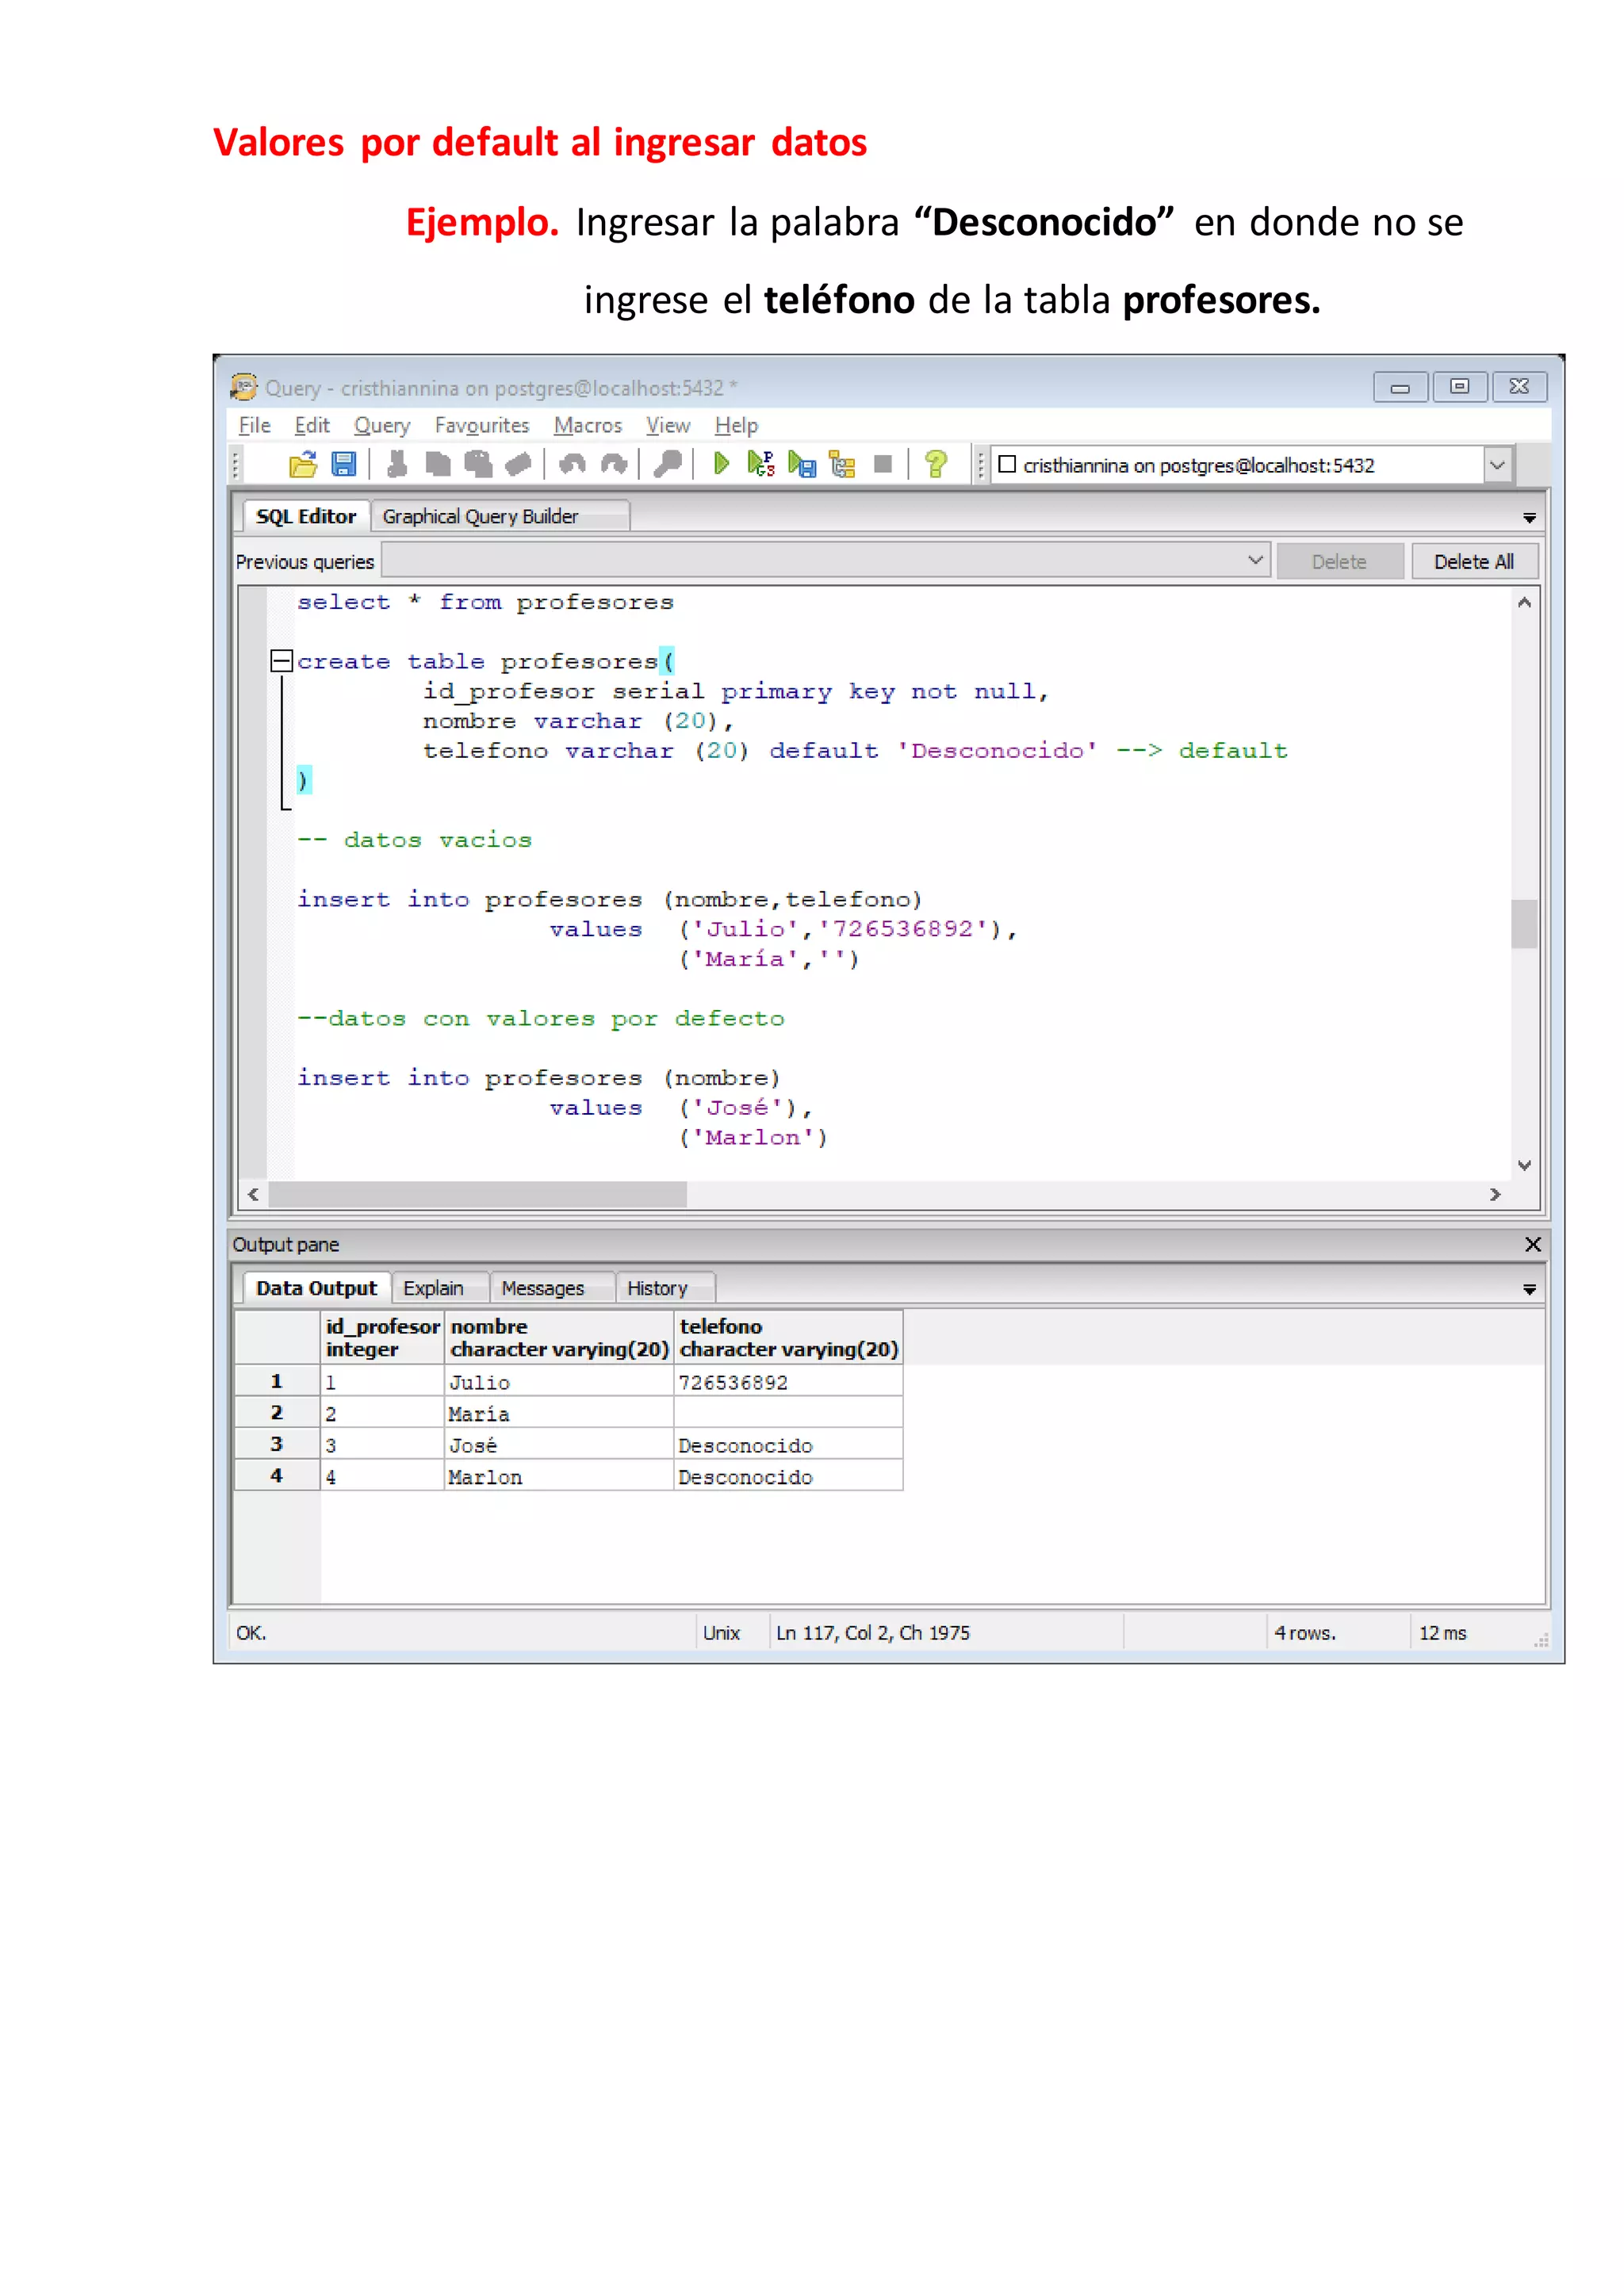Viewport: 1624px width, 2296px height.
Task: Click the telefono column header
Action: tap(789, 1338)
